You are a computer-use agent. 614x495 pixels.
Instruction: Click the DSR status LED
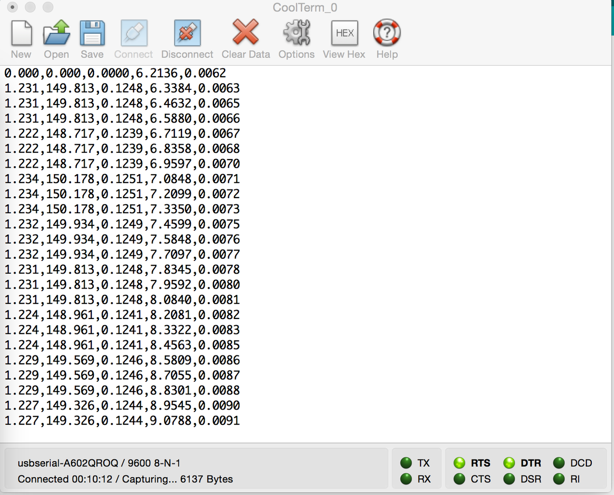[x=509, y=479]
